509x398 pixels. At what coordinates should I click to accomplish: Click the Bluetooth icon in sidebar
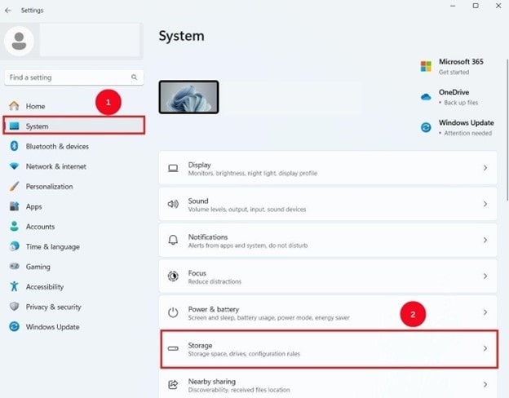click(x=14, y=146)
